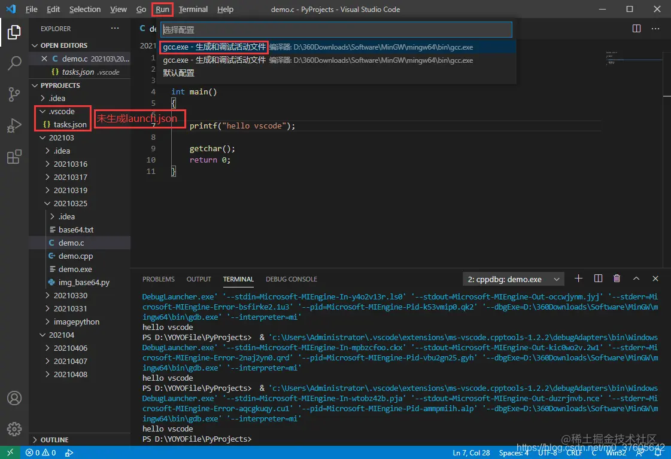Image resolution: width=671 pixels, height=459 pixels.
Task: Change end of line sequence CRLF
Action: coord(574,452)
